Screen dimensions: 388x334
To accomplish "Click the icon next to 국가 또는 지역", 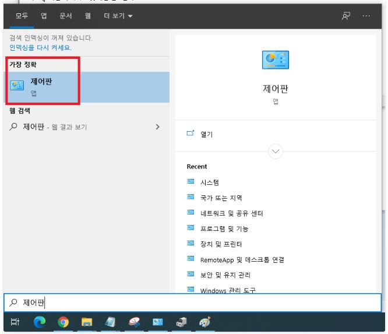I will click(x=191, y=197).
